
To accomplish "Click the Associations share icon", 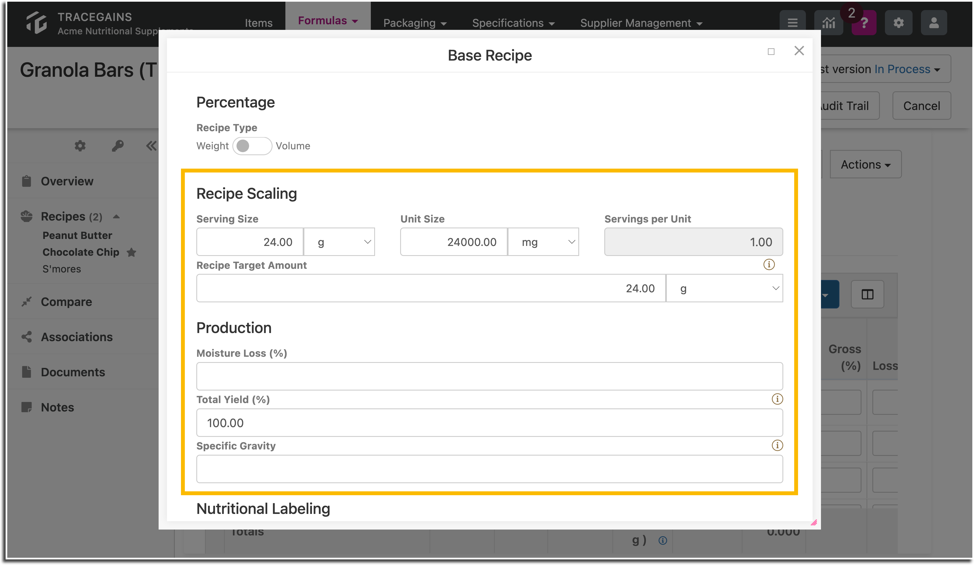I will (x=26, y=337).
